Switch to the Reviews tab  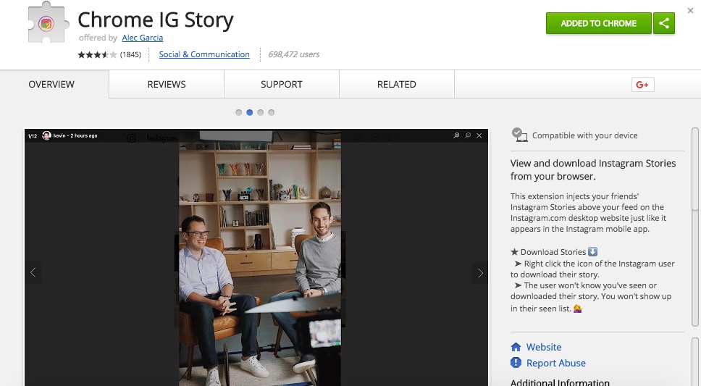pyautogui.click(x=167, y=84)
